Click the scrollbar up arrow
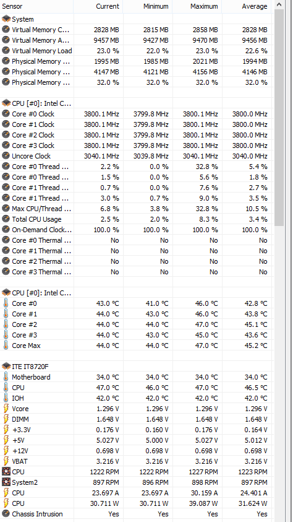The height and width of the screenshot is (522, 293). [x=279, y=5]
